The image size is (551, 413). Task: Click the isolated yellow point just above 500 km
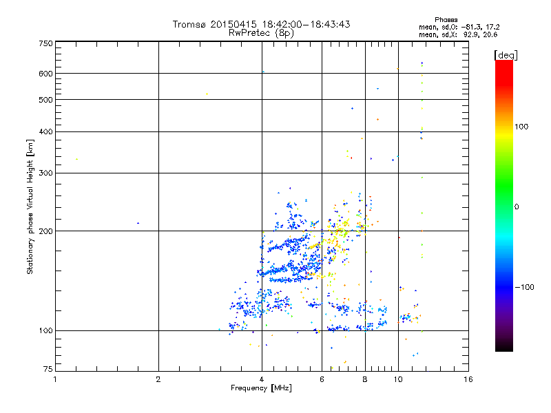click(207, 94)
